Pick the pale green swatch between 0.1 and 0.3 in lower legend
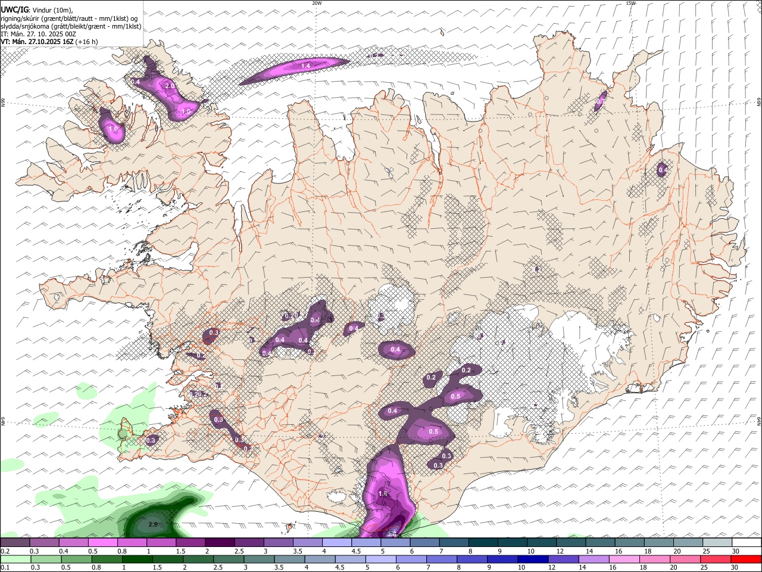Screen dimensions: 762x572 pyautogui.click(x=16, y=559)
